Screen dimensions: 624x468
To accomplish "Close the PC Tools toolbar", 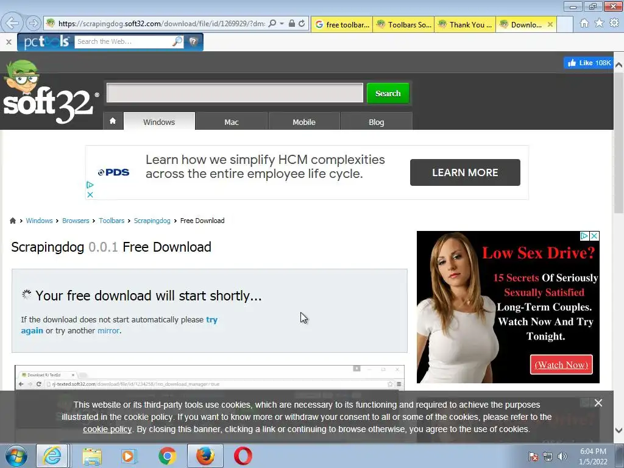I will click(x=9, y=42).
